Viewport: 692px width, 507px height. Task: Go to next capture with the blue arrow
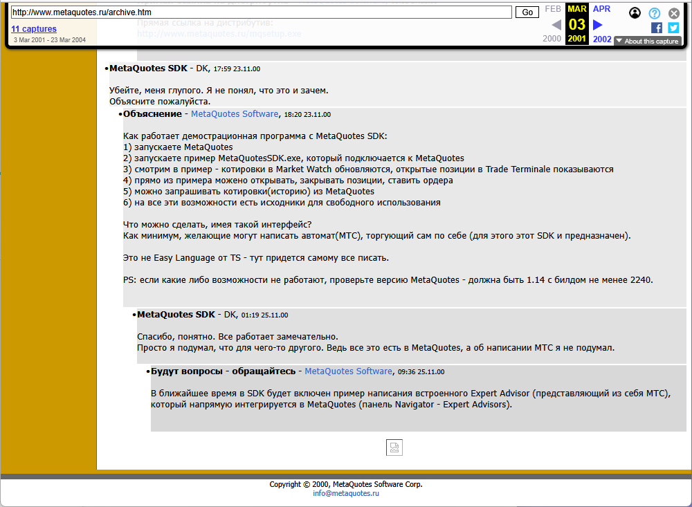(598, 25)
